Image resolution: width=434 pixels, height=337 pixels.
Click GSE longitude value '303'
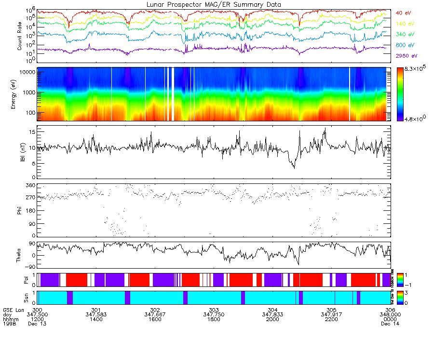(214, 310)
